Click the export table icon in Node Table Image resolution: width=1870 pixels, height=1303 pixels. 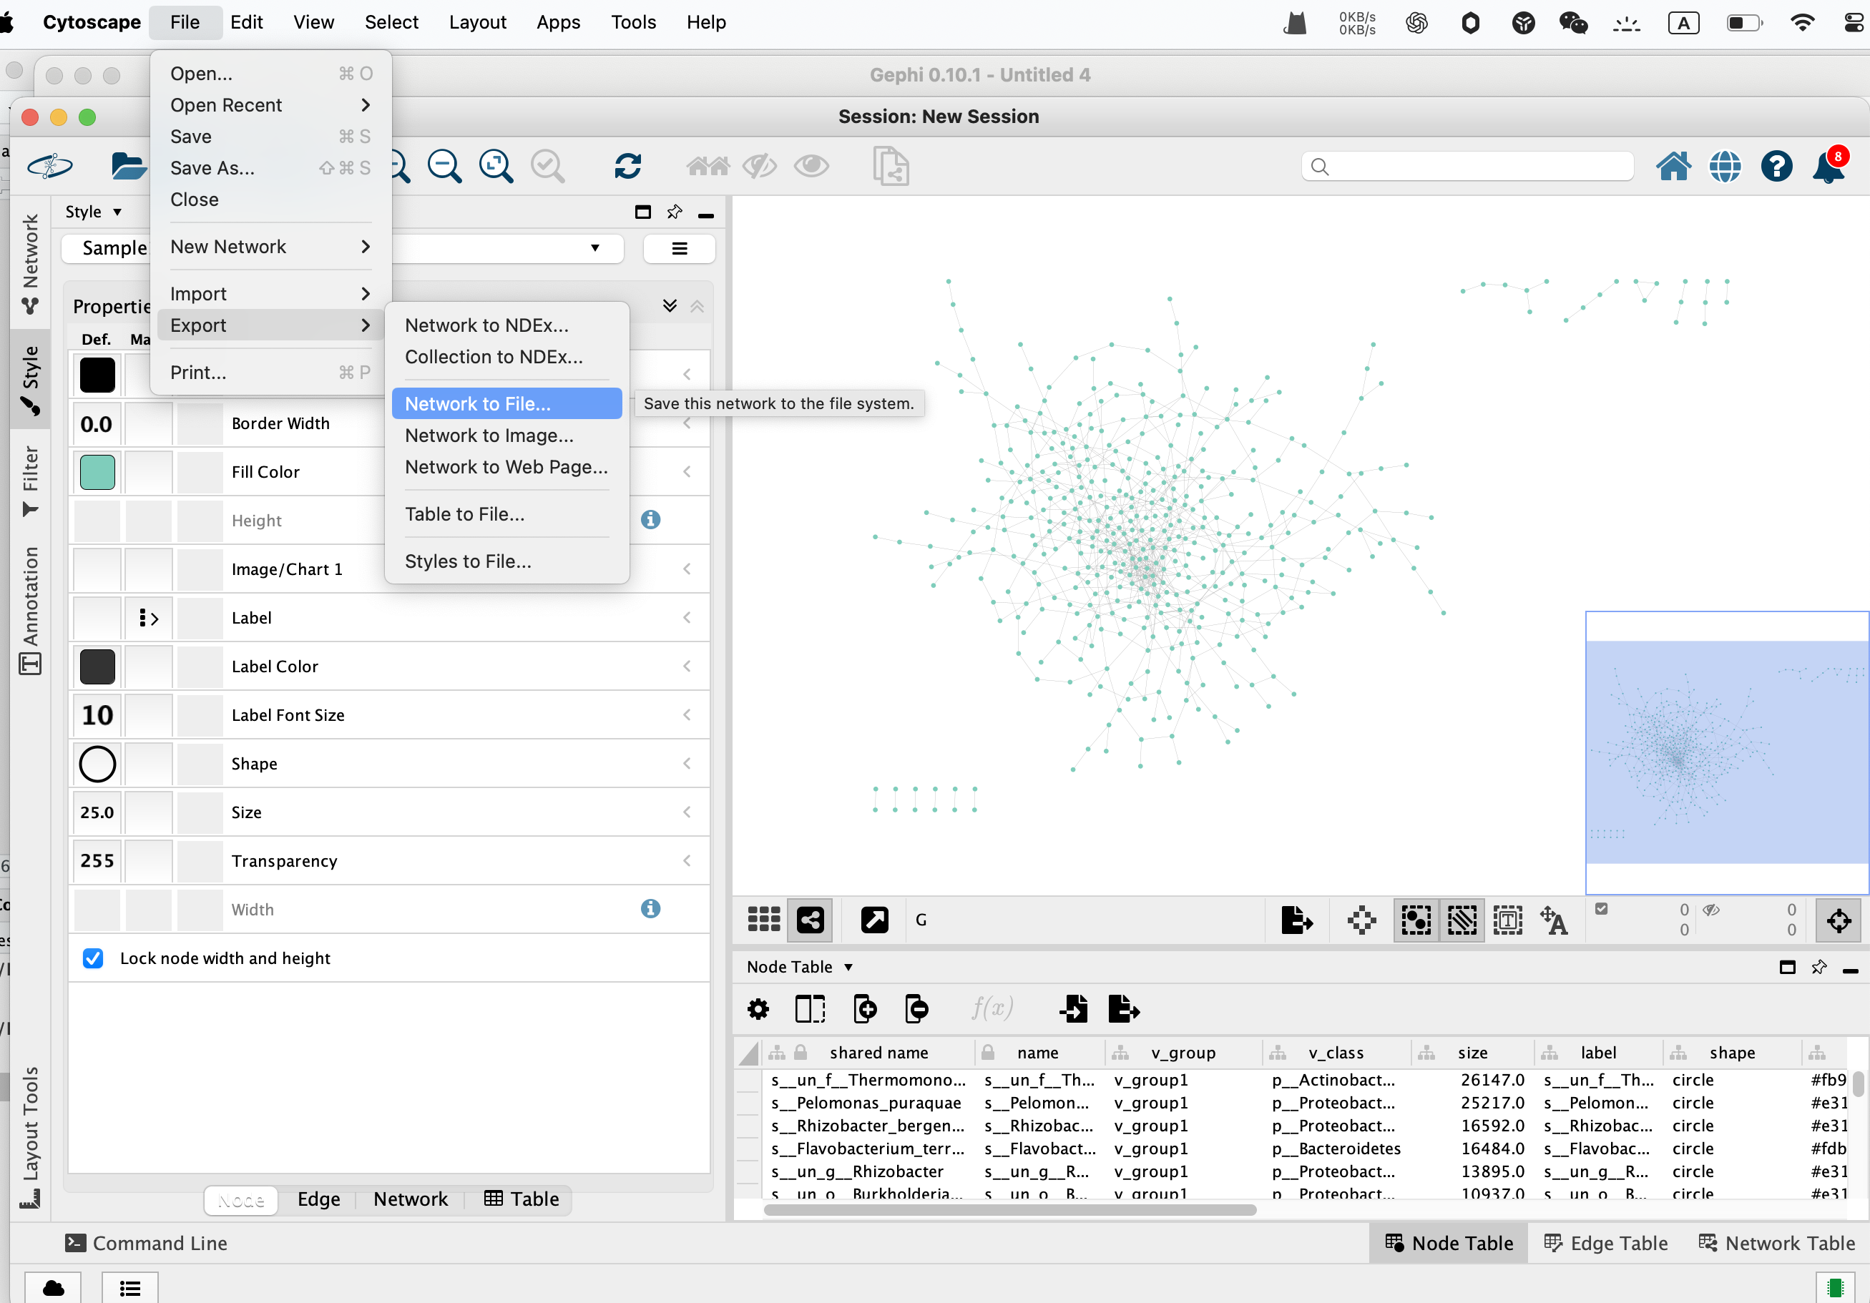[x=1124, y=1009]
